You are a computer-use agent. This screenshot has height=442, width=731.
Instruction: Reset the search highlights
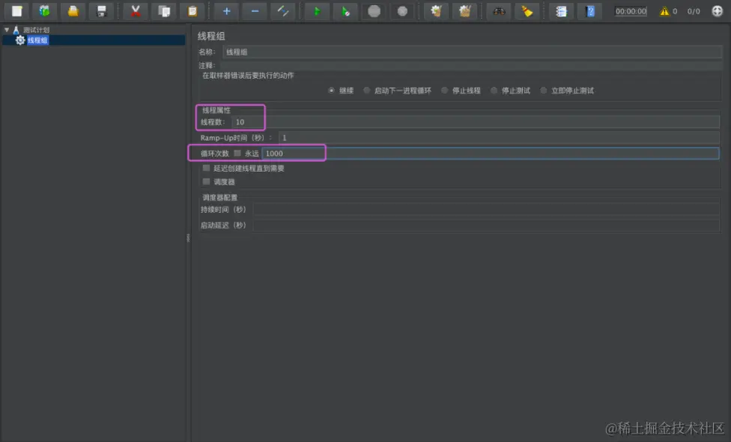pyautogui.click(x=527, y=11)
